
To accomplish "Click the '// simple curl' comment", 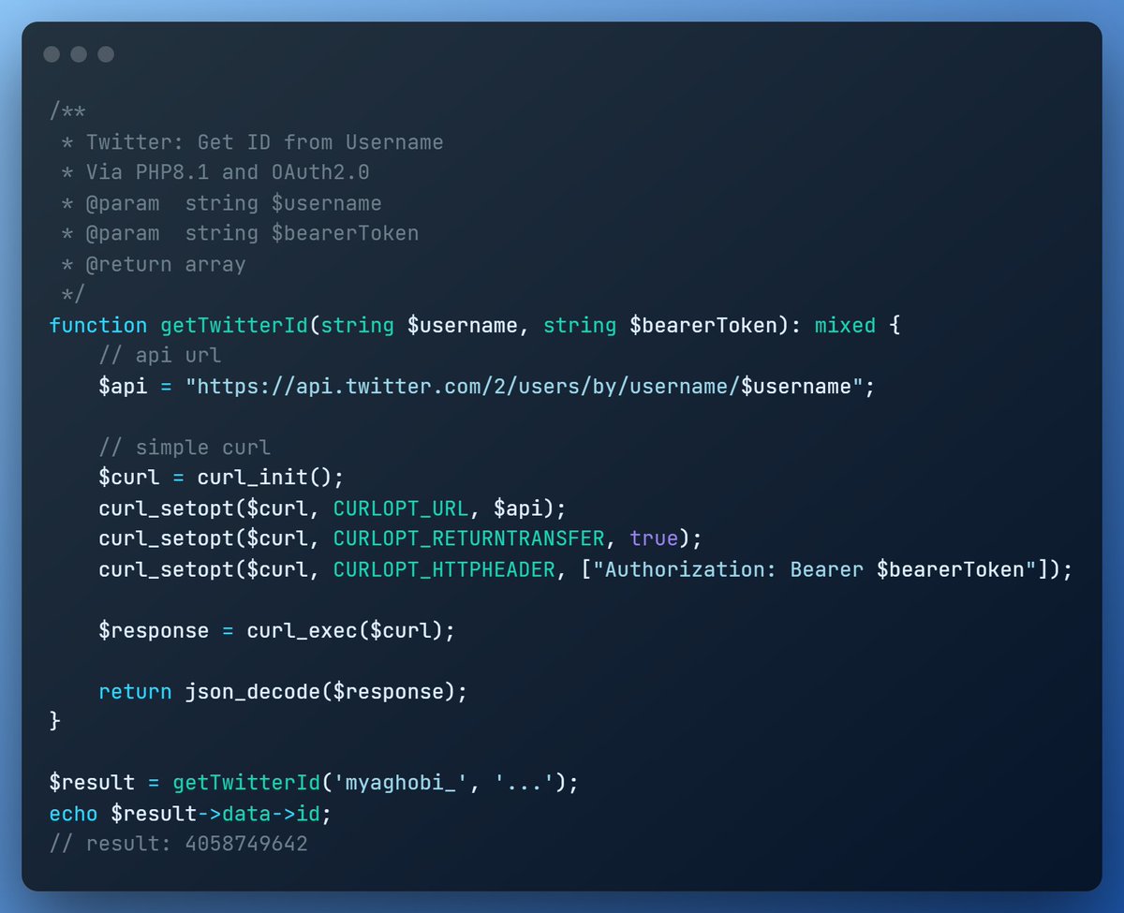I will click(x=185, y=448).
